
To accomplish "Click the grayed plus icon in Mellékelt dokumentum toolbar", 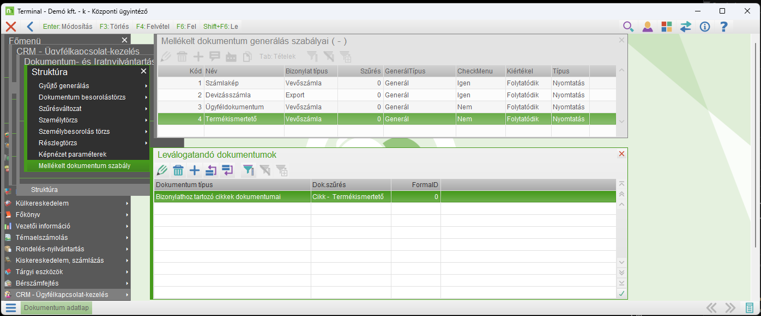I will click(198, 56).
